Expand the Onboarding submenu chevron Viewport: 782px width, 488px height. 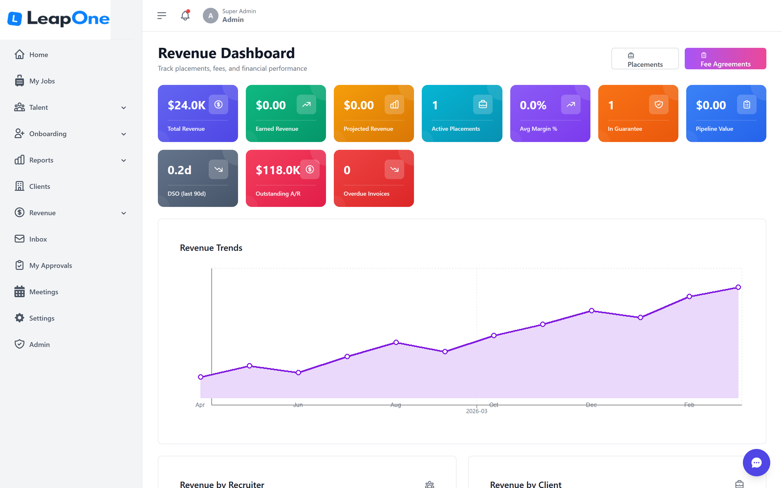[x=124, y=134]
